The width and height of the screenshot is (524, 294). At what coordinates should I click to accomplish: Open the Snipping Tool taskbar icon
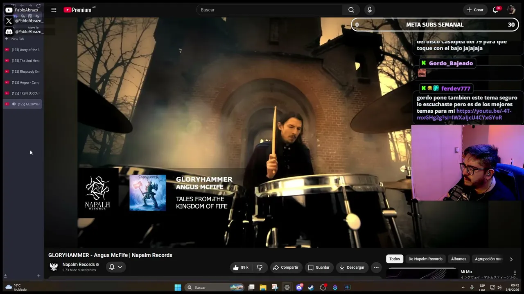[x=275, y=287]
